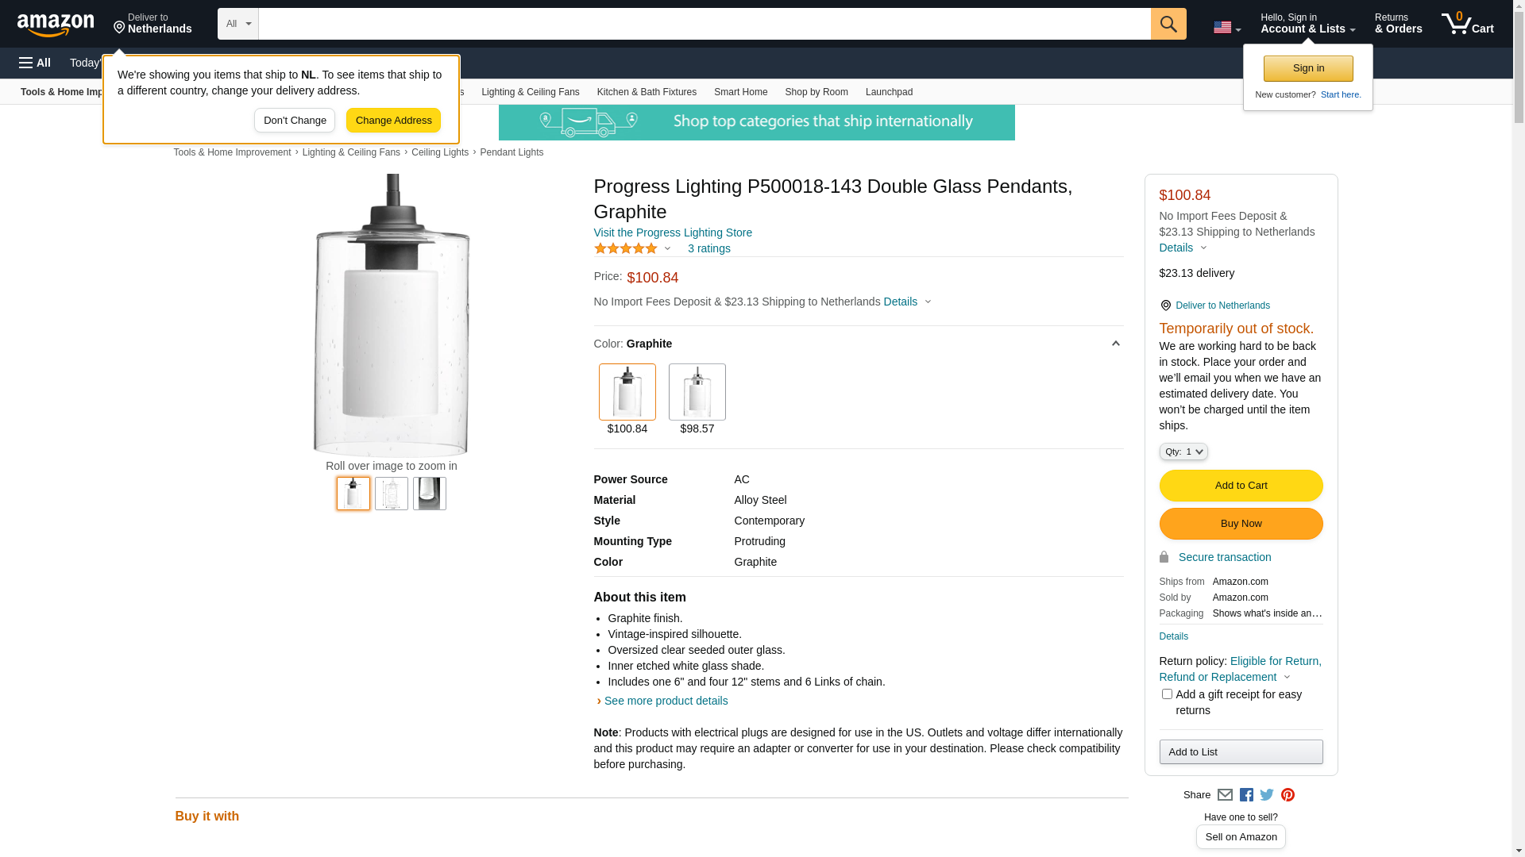
Task: Share product via email icon
Action: [1225, 795]
